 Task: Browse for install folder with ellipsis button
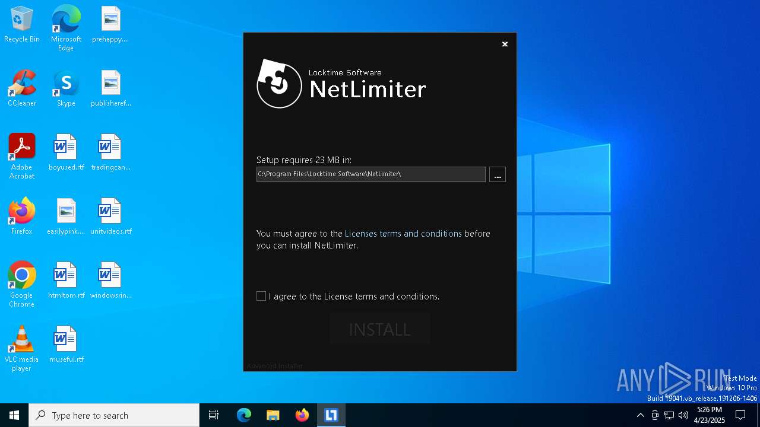tap(498, 174)
